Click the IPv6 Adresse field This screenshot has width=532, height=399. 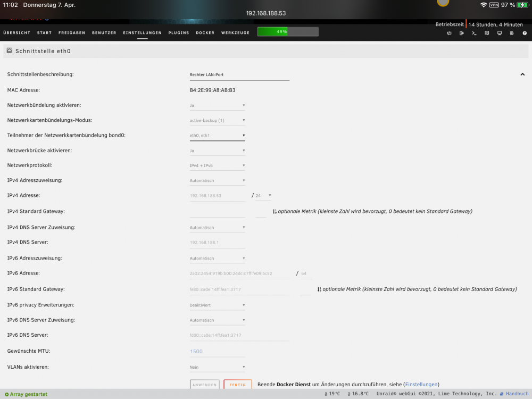tap(239, 273)
